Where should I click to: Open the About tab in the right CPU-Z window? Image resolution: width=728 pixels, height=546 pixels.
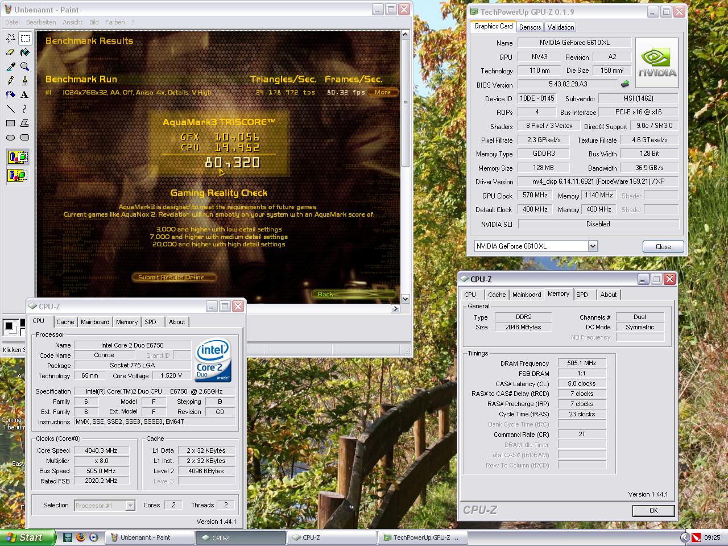point(609,295)
